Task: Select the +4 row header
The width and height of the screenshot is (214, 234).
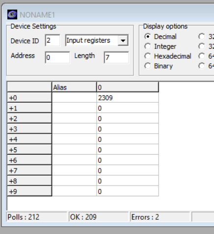Action: [29, 140]
